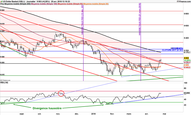Click the 9 800 price axis value

(x=186, y=14)
